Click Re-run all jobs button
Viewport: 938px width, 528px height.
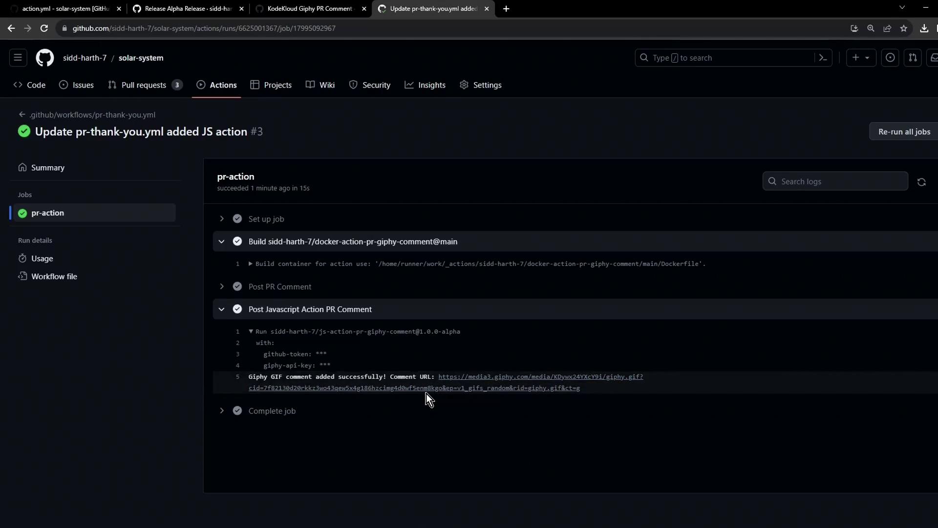[904, 132]
